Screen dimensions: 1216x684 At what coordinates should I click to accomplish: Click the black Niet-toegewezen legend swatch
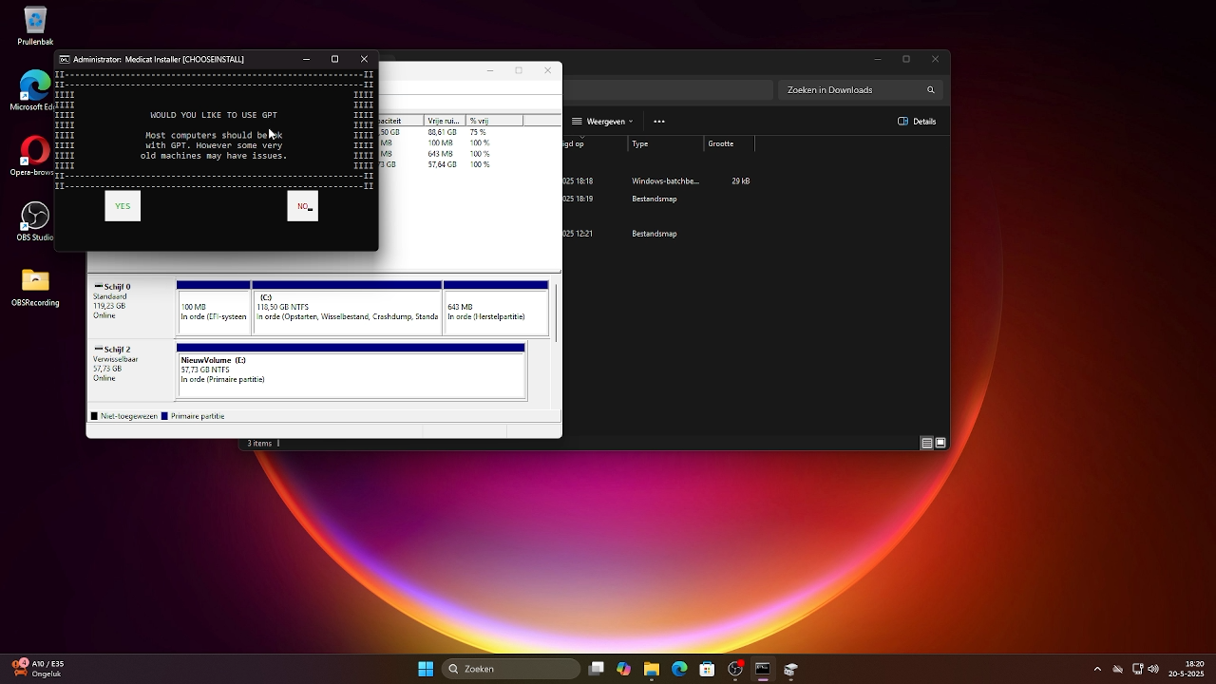95,416
